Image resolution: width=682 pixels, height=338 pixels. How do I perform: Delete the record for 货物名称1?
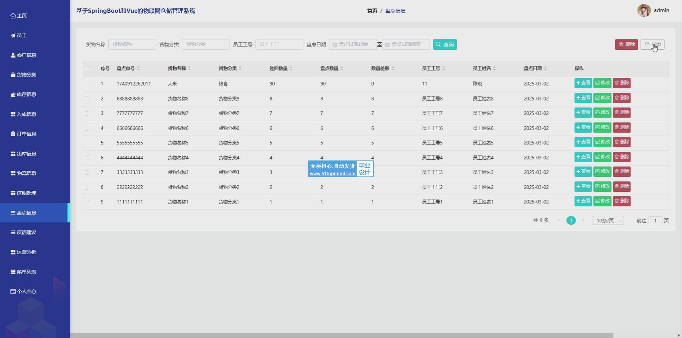[x=622, y=201]
